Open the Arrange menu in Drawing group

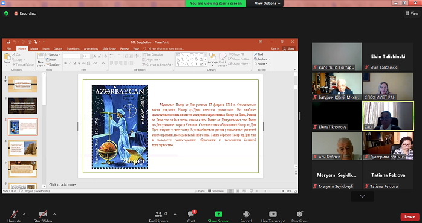pos(213,59)
